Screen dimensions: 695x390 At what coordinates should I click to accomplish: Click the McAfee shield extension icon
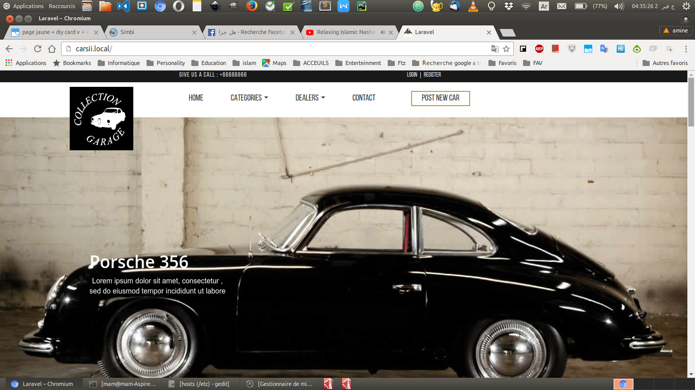coord(571,49)
